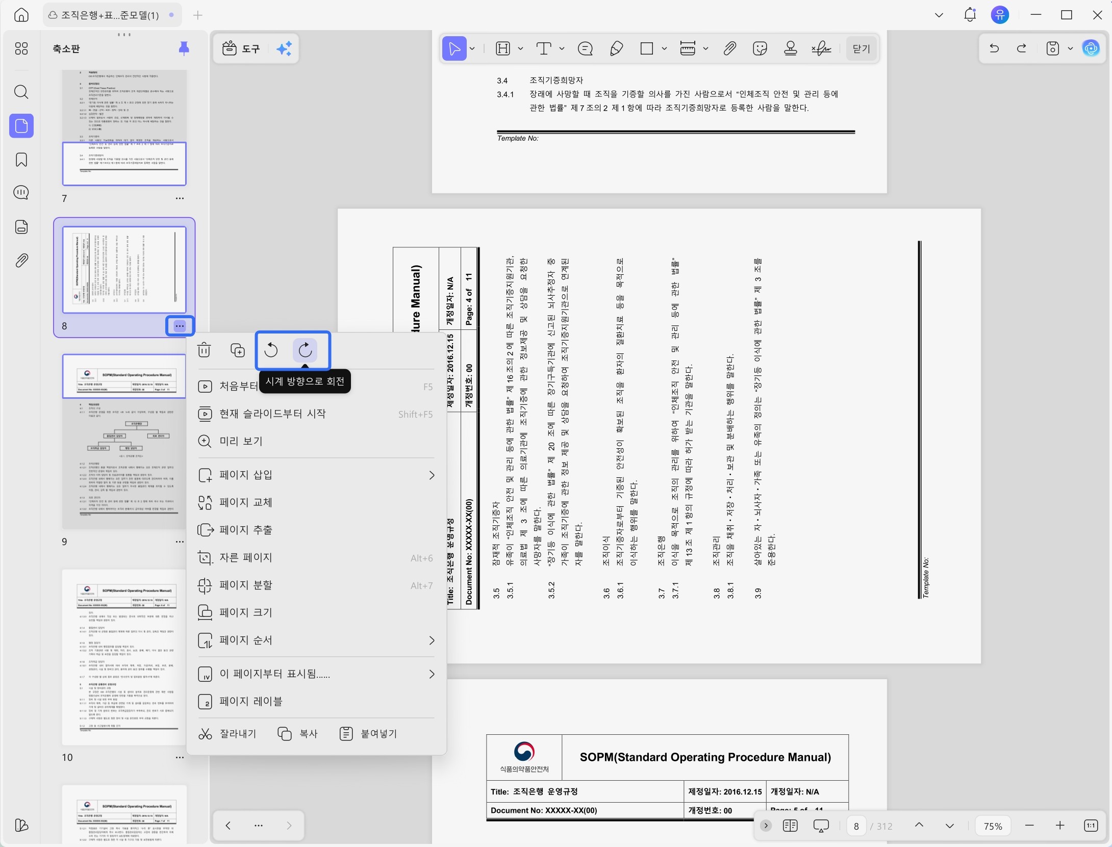Select 페이지 분할 menu item

click(x=316, y=585)
